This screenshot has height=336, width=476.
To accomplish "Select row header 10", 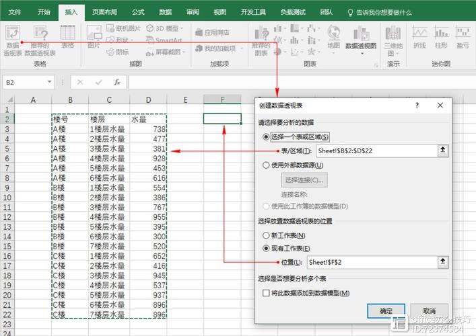I will pos(7,198).
